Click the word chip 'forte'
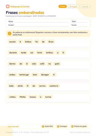This screenshot has width=96, height=136. point(40,53)
